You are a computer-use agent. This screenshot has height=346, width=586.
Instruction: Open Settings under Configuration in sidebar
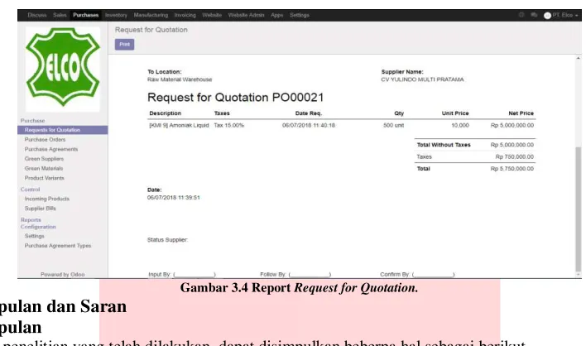[35, 236]
